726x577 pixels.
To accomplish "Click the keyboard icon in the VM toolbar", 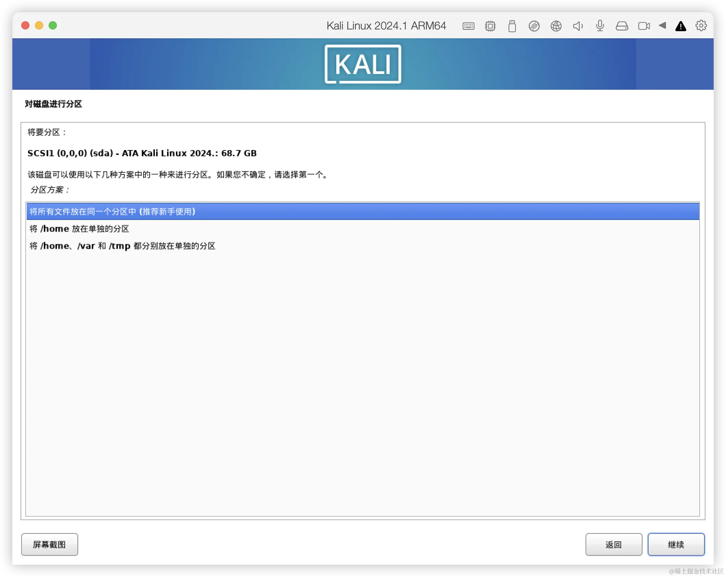I will tap(468, 26).
